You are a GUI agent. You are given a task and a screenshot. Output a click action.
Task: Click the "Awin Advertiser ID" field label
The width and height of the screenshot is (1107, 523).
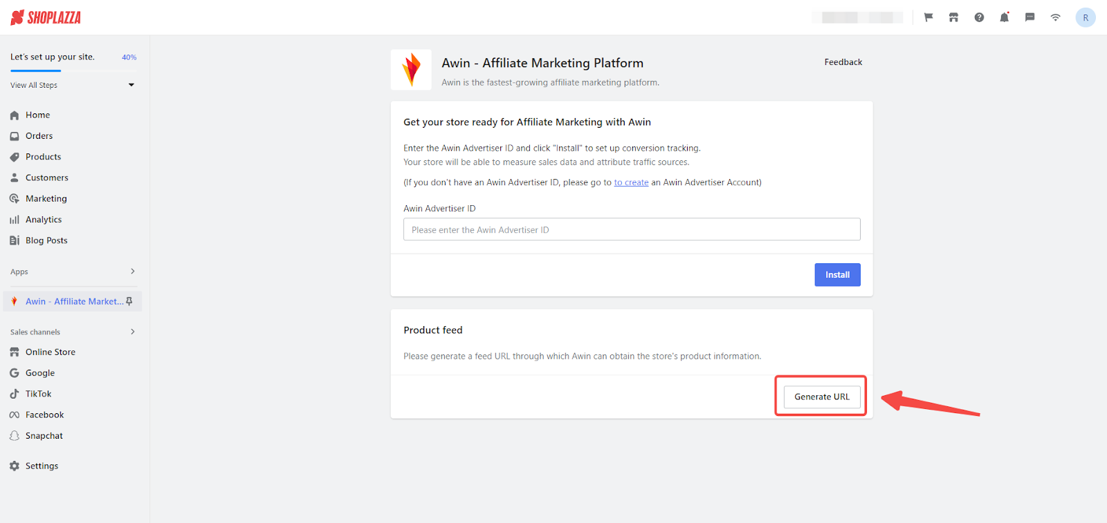[439, 209]
